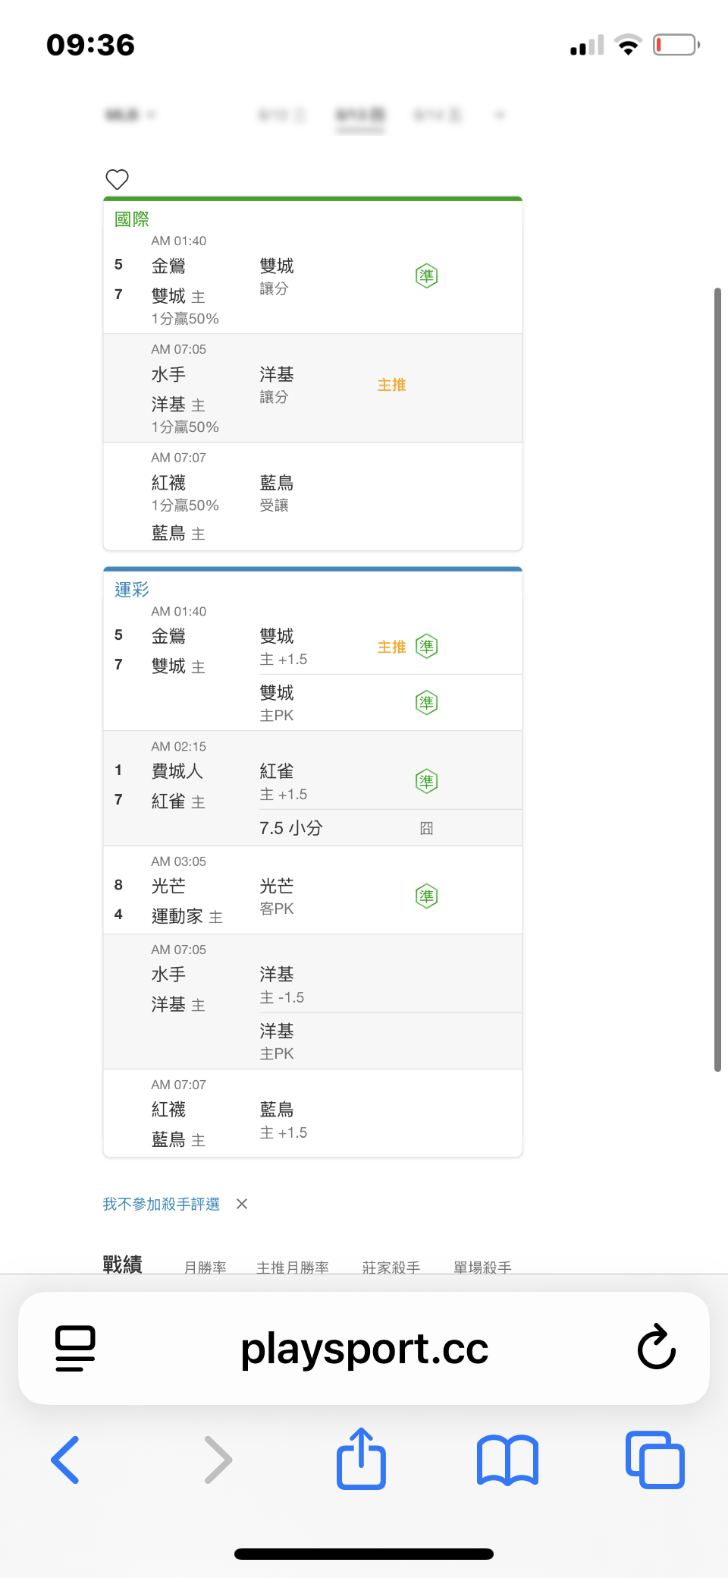Image resolution: width=728 pixels, height=1578 pixels.
Task: Click the lock icon next to 7.5 小分
Action: click(x=427, y=828)
